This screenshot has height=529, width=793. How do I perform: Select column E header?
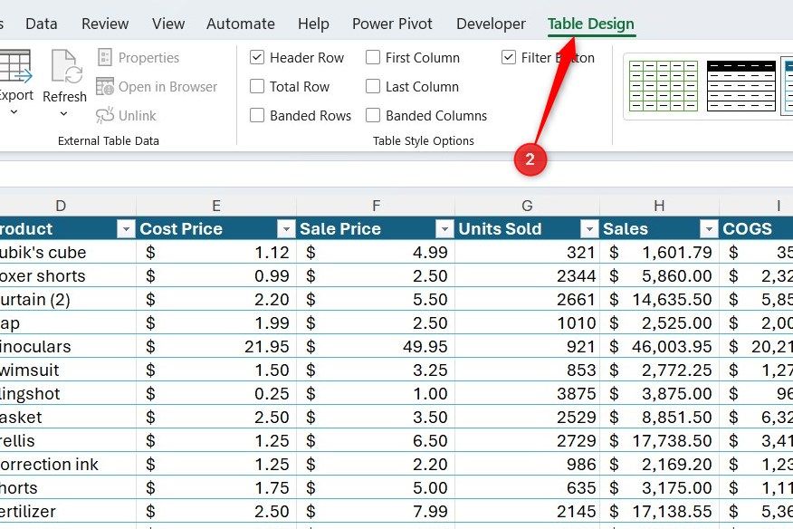[x=216, y=206]
